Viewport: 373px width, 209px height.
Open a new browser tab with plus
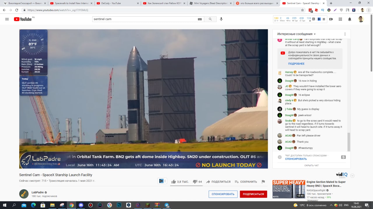(331, 3)
